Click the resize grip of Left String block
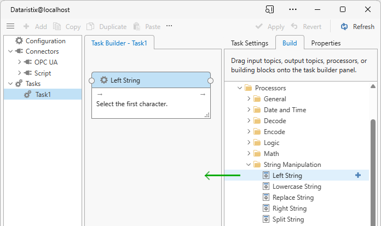Viewport: 381px width, 226px height. (x=207, y=115)
